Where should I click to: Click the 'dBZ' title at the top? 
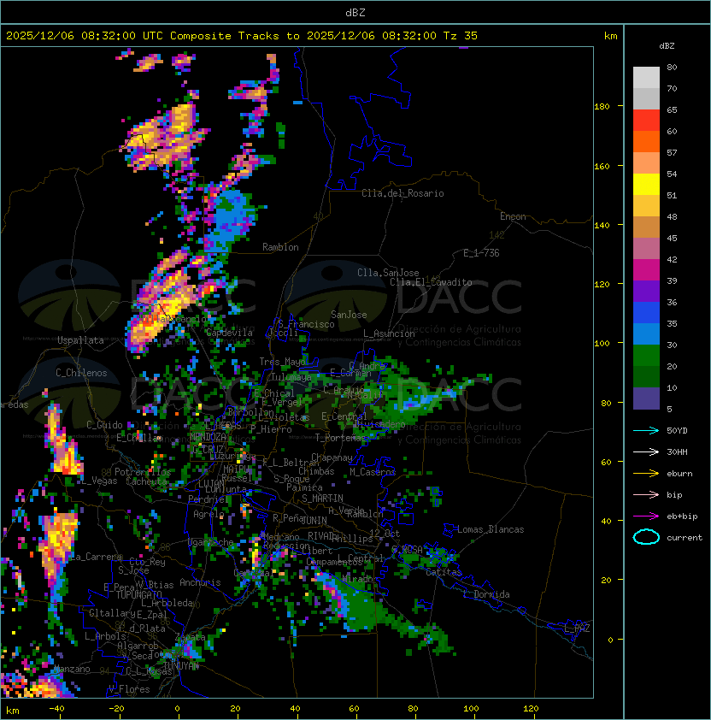pyautogui.click(x=355, y=13)
